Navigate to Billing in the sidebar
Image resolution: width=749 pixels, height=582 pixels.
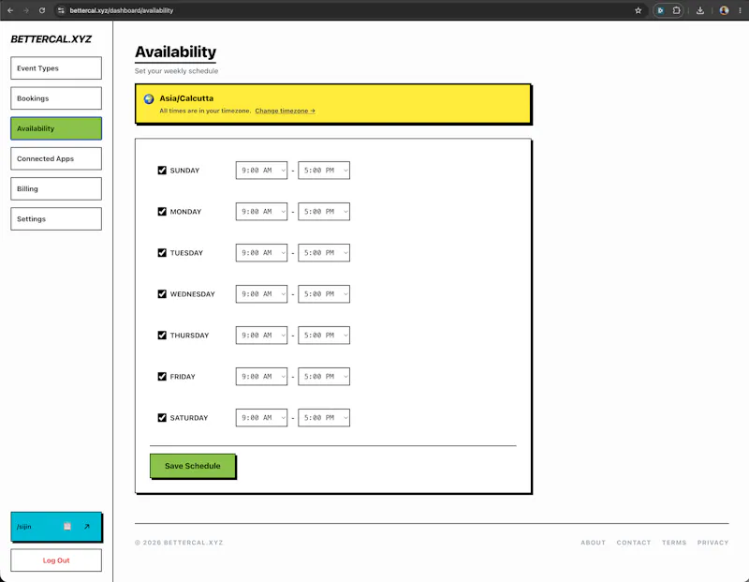(56, 188)
